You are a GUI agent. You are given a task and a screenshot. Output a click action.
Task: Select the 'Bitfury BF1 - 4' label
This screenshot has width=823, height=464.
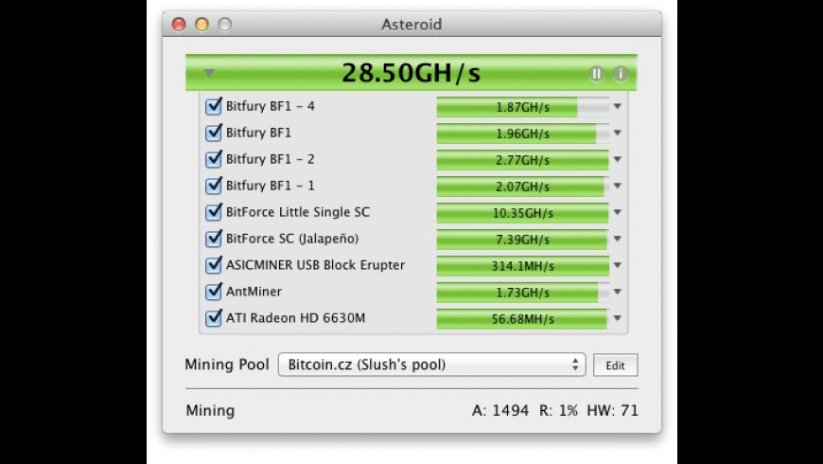[271, 106]
